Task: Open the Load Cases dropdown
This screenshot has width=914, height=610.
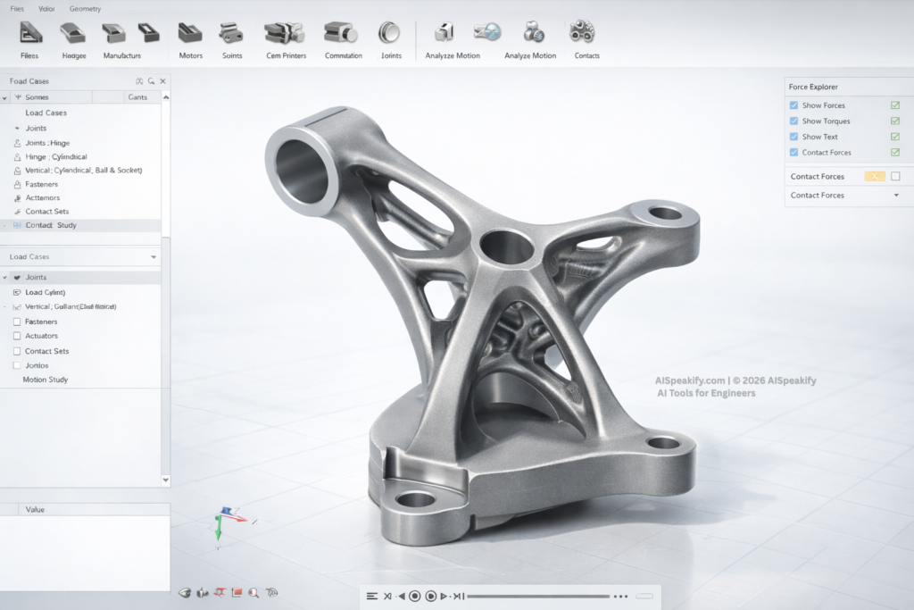Action: [x=154, y=256]
